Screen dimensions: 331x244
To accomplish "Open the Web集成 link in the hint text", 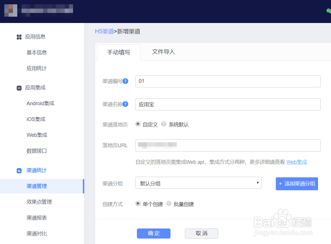I will point(296,162).
